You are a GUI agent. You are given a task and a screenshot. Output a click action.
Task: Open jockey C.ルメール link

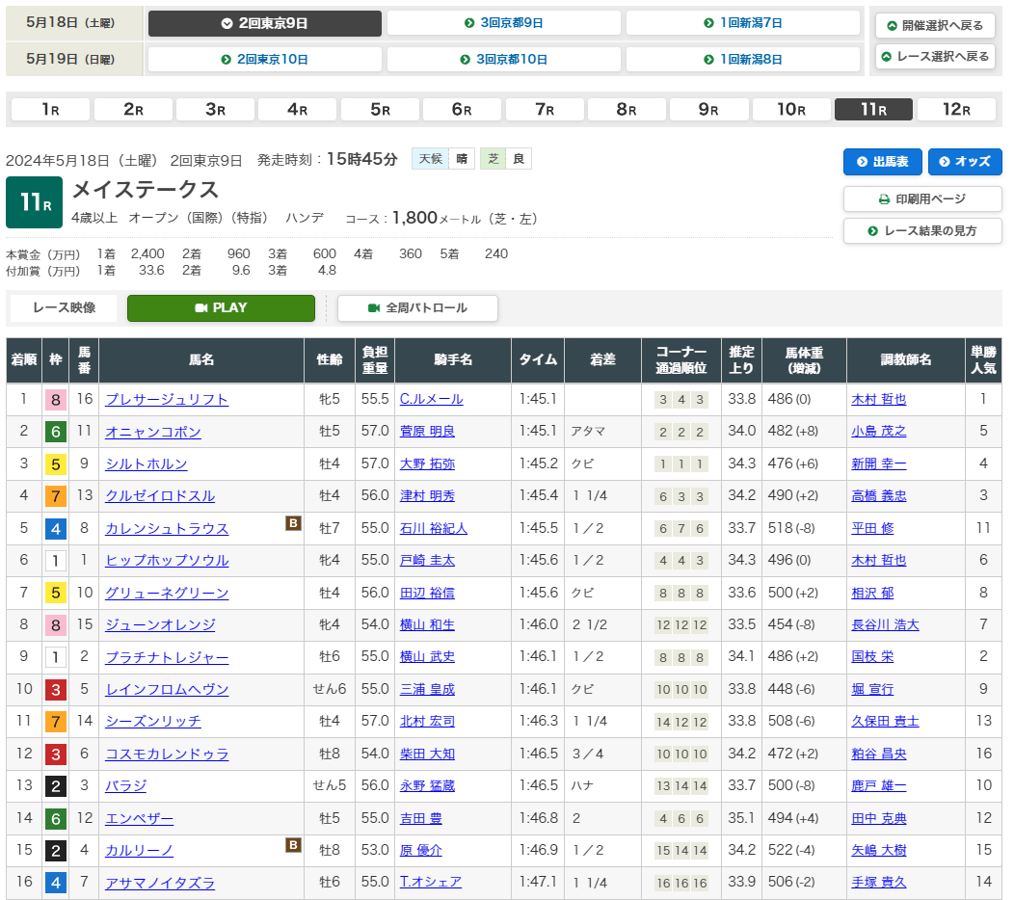431,400
